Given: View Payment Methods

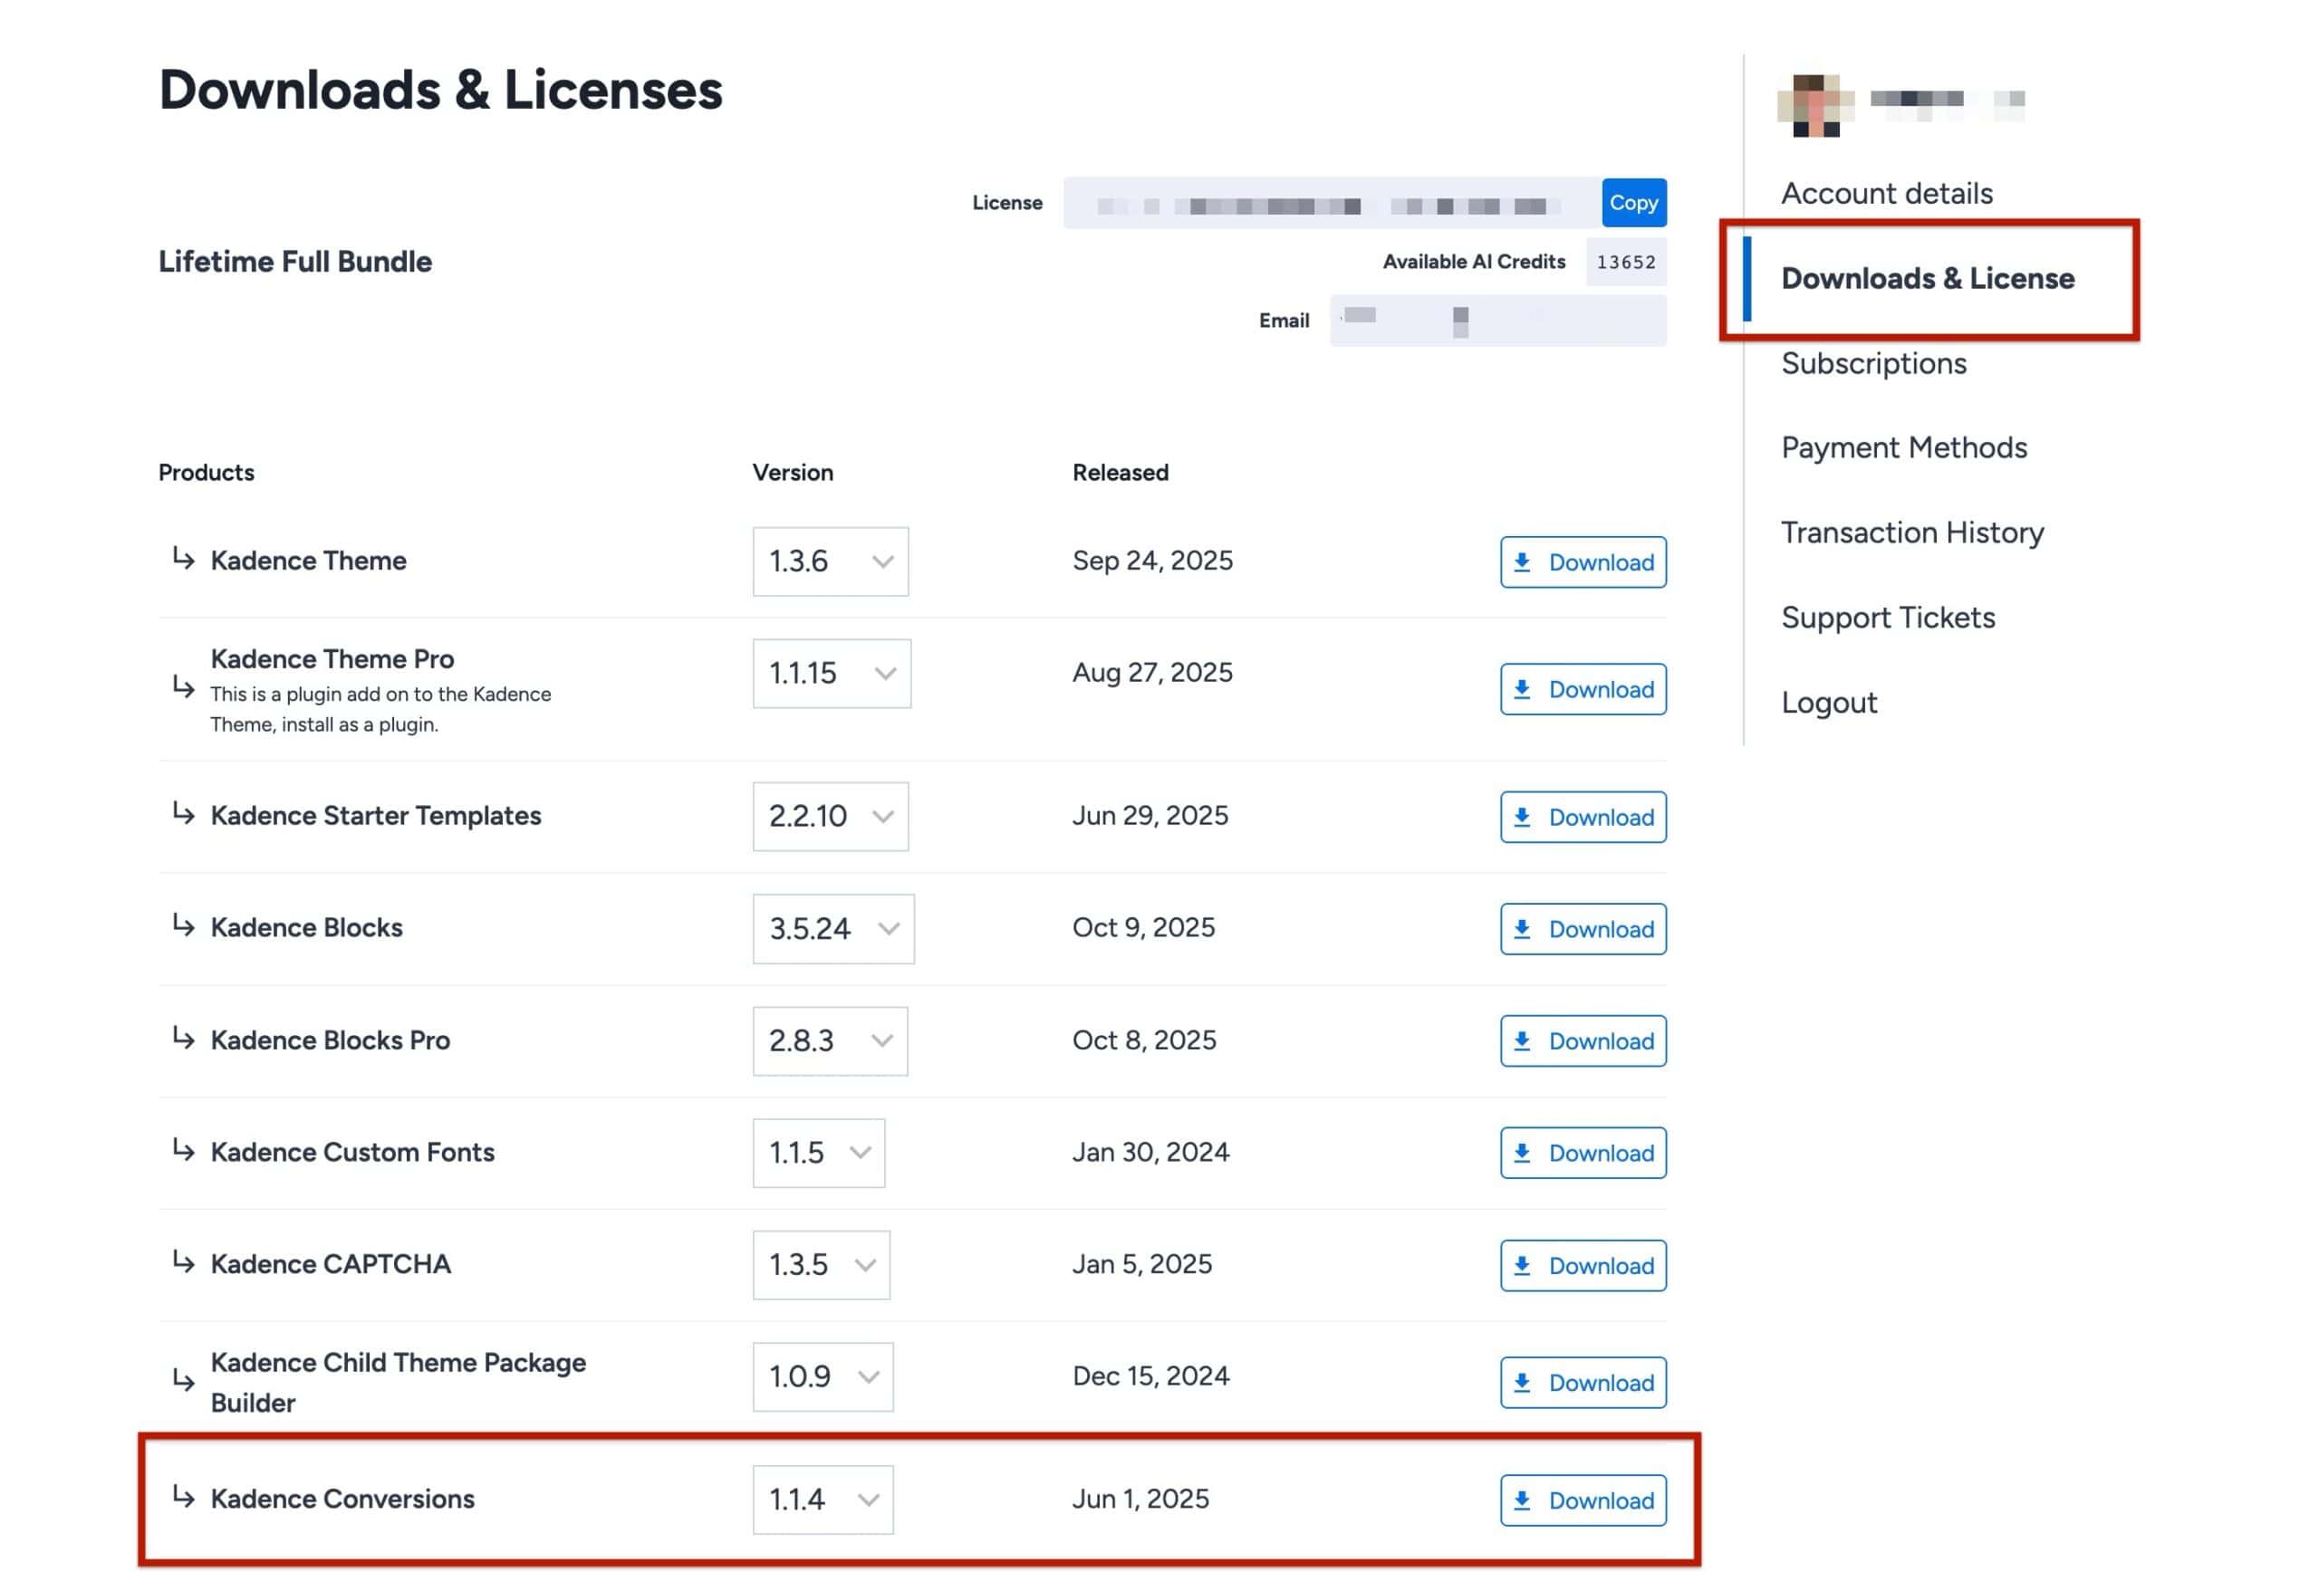Looking at the screenshot, I should [1904, 446].
